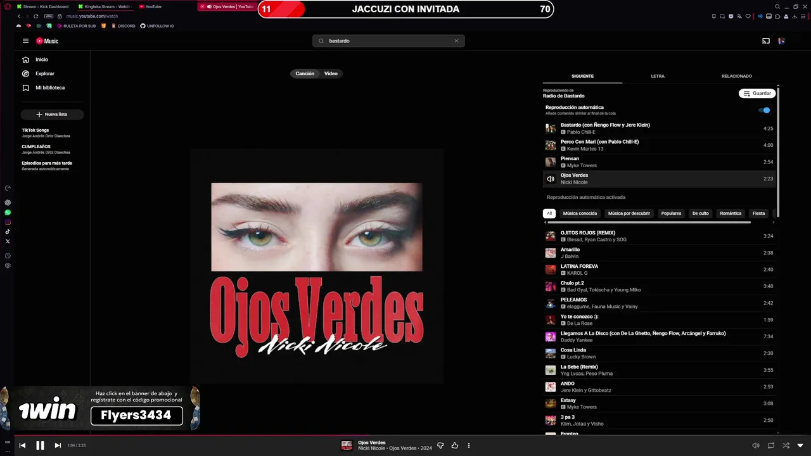Click the player volume icon
Image resolution: width=811 pixels, height=456 pixels.
click(755, 446)
